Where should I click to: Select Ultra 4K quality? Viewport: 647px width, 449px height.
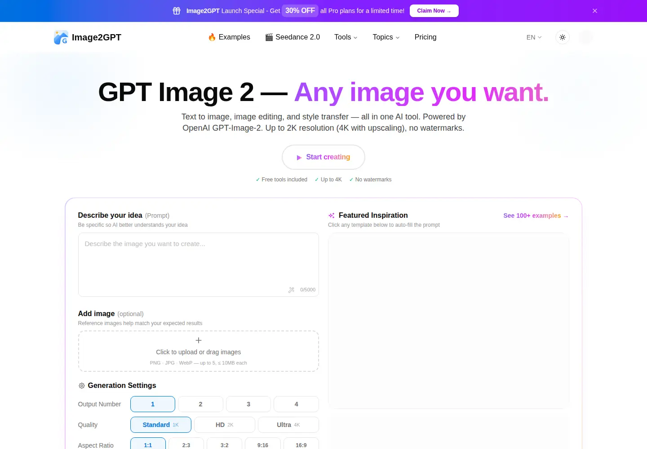pyautogui.click(x=288, y=425)
